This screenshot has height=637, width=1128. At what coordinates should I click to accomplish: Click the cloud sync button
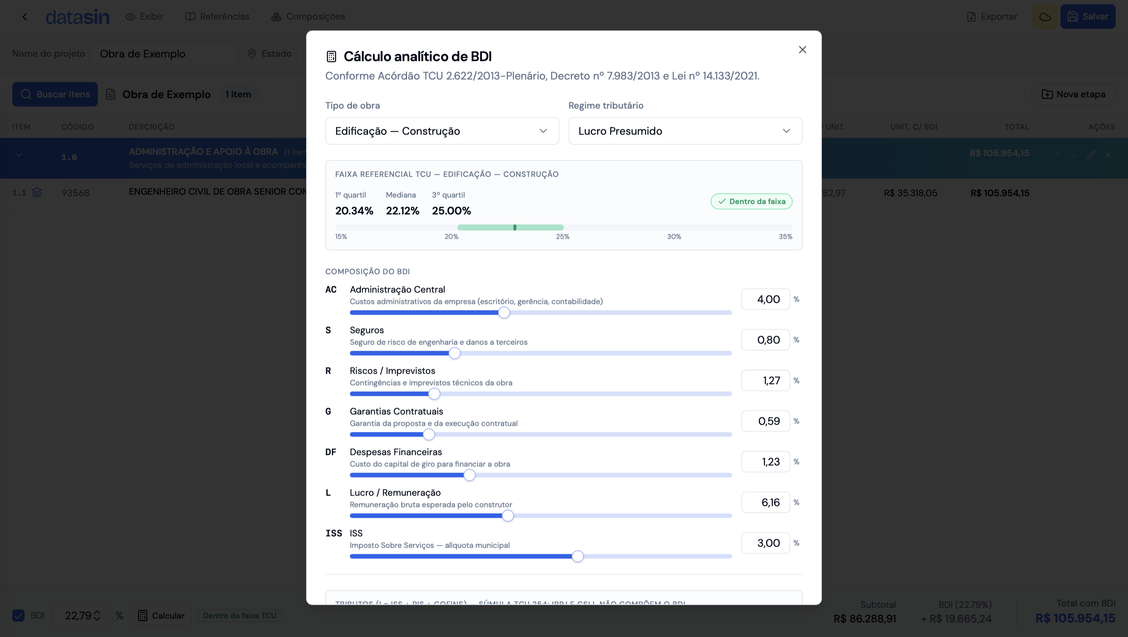tap(1045, 16)
